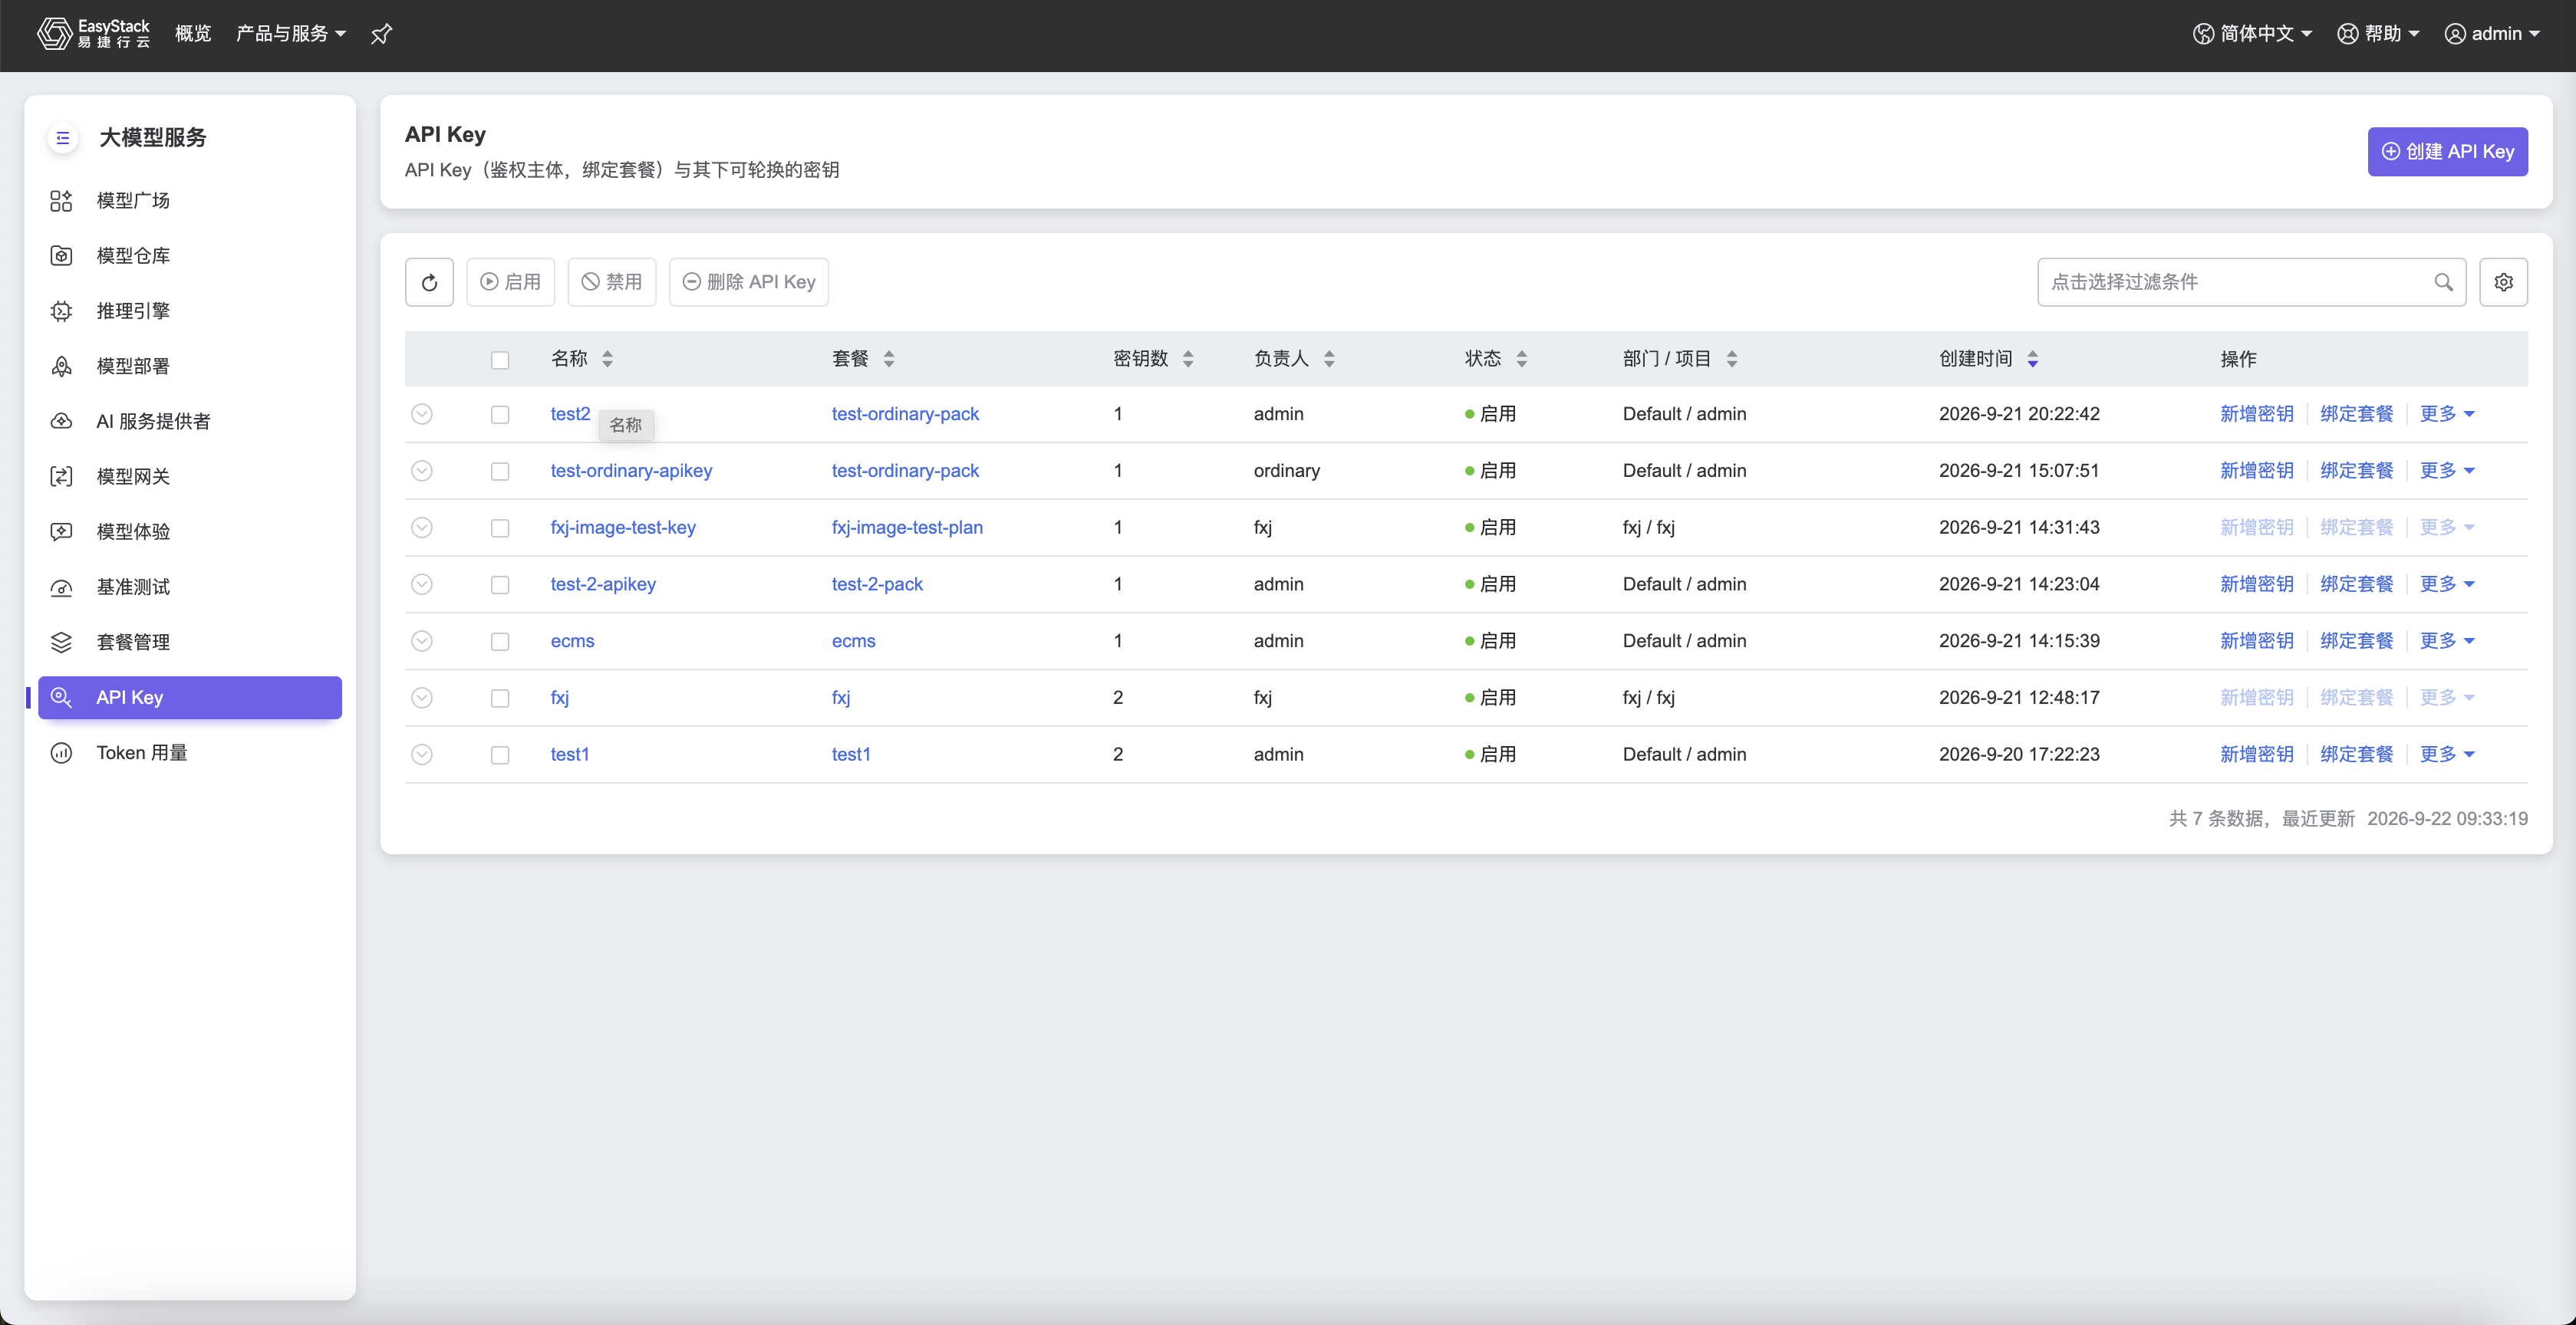Tick the checkbox for the ecms row
The height and width of the screenshot is (1325, 2576).
pyautogui.click(x=500, y=642)
